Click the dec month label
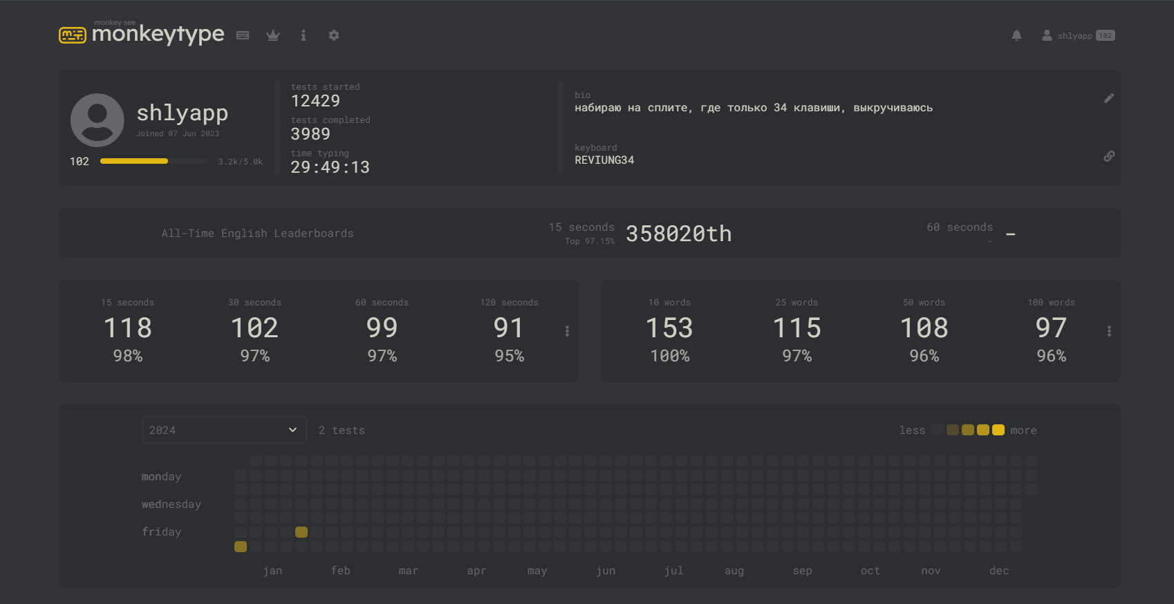1174x604 pixels. (999, 571)
